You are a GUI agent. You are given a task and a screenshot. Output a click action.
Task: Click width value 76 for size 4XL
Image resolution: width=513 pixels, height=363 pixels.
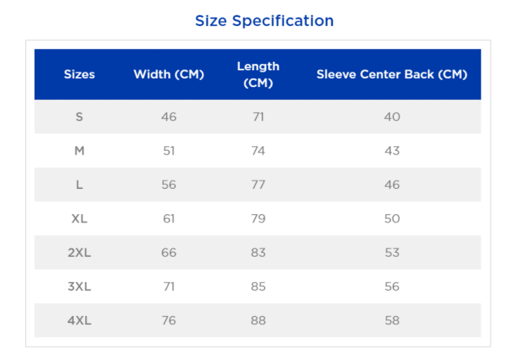point(169,320)
